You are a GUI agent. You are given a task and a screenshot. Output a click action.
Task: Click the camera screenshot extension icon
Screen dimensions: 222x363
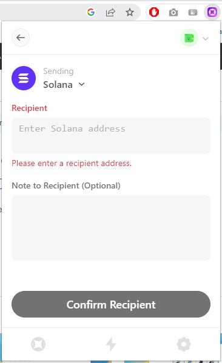click(173, 12)
